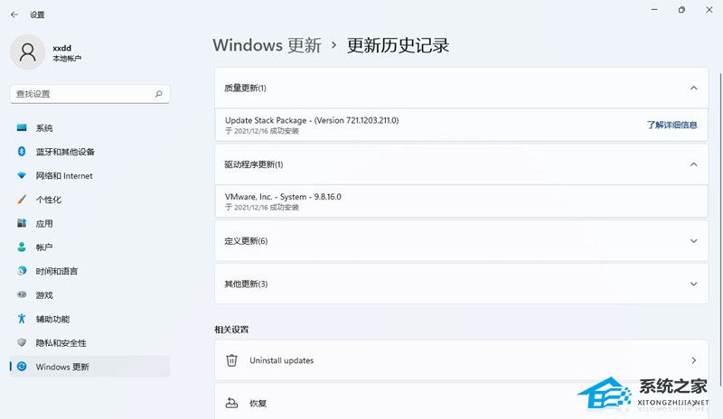Open 蓝牙和其他设备 settings
The image size is (723, 419).
tap(65, 152)
